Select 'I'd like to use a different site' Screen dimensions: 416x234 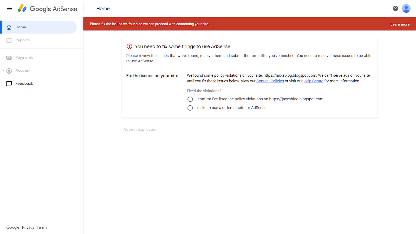pos(190,108)
